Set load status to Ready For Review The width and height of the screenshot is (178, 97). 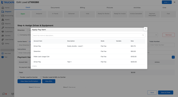tap(104, 14)
